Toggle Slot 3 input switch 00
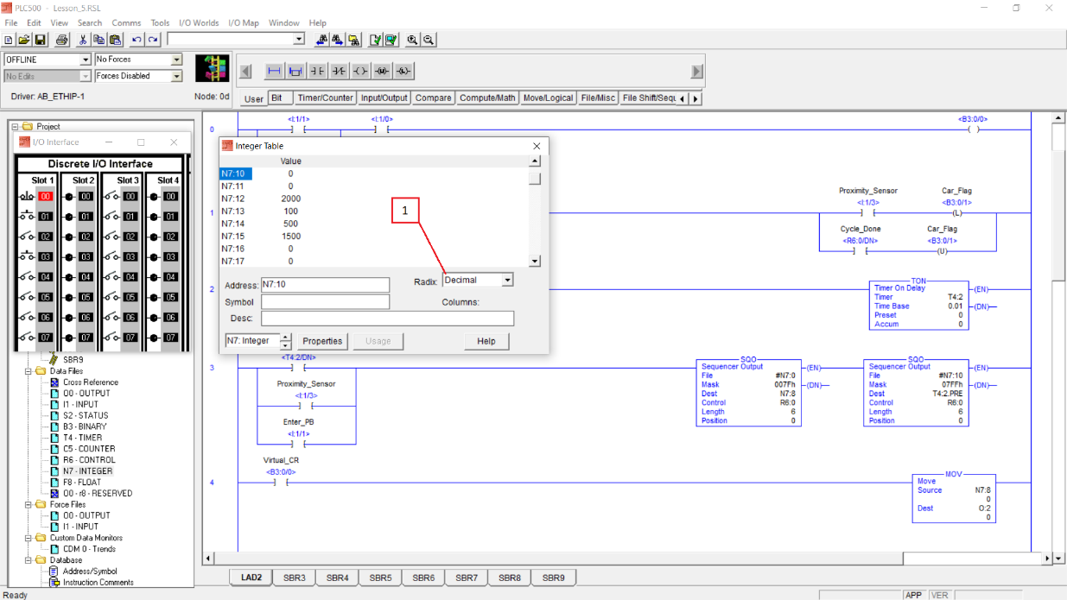 111,197
